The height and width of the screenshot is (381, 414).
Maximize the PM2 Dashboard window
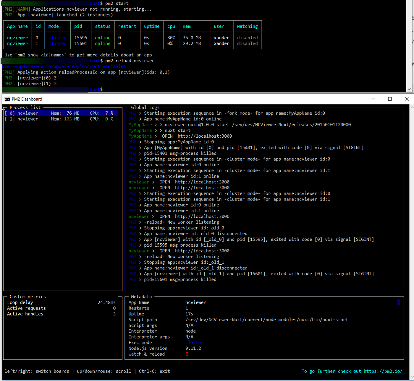click(x=390, y=99)
